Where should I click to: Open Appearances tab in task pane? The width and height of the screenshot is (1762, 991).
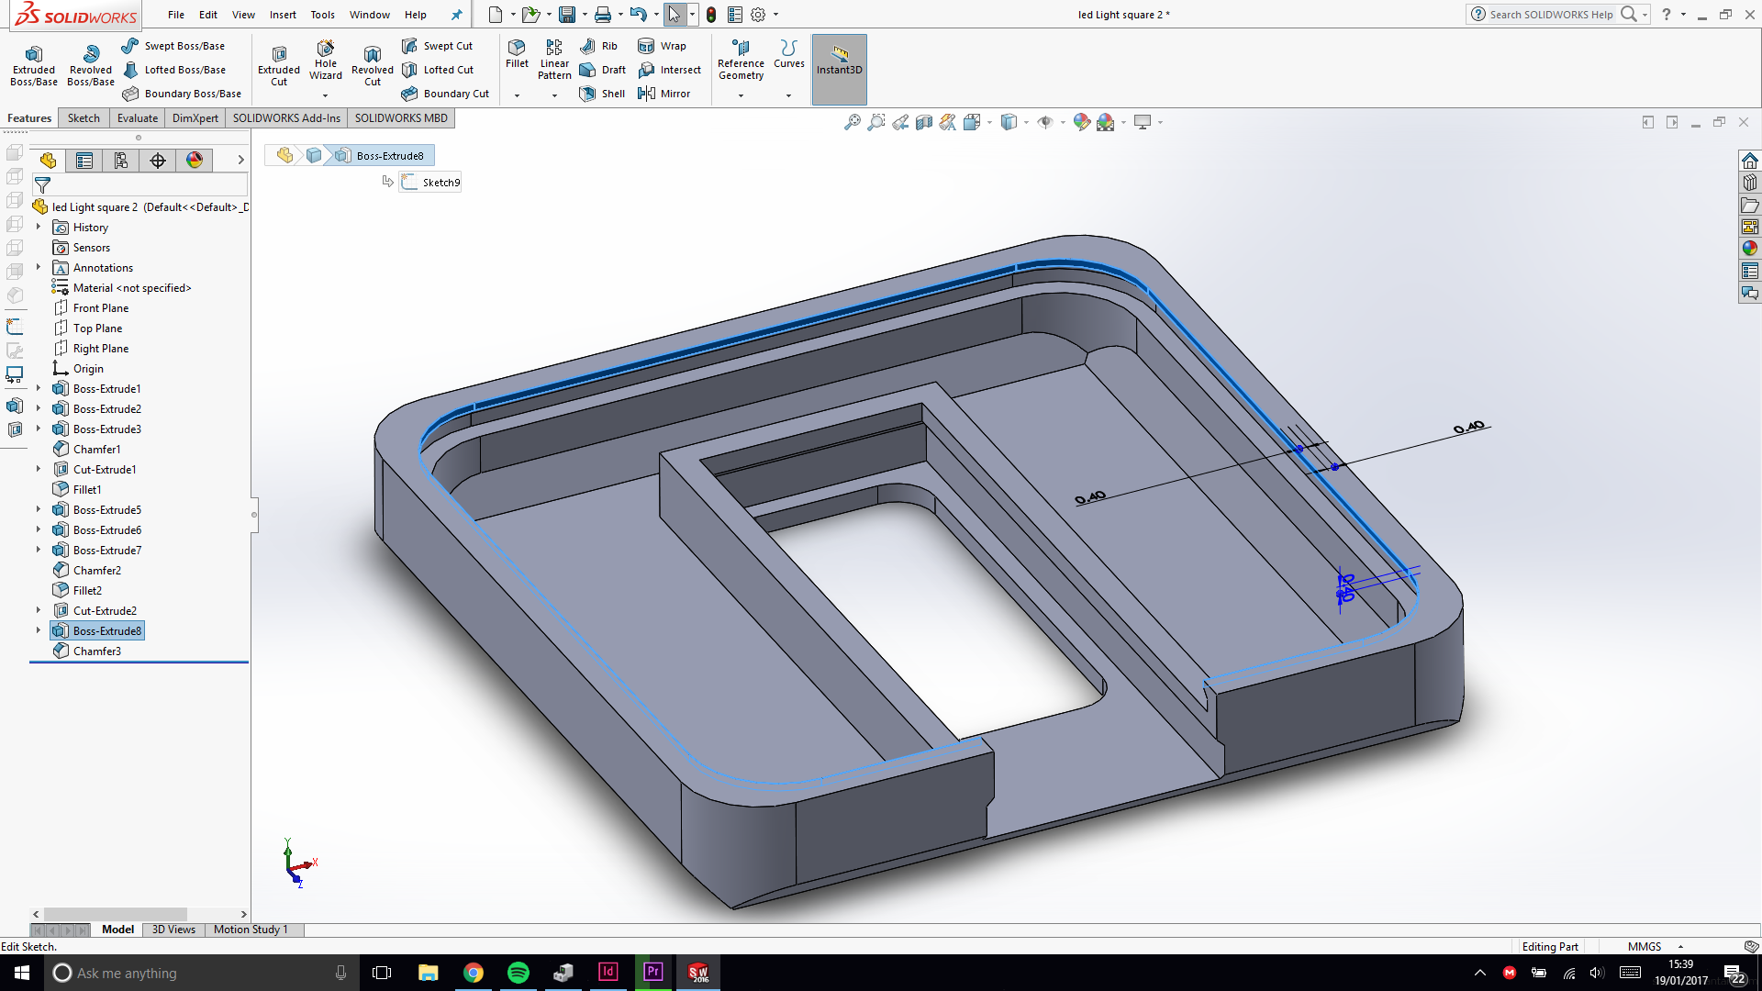tap(1750, 249)
